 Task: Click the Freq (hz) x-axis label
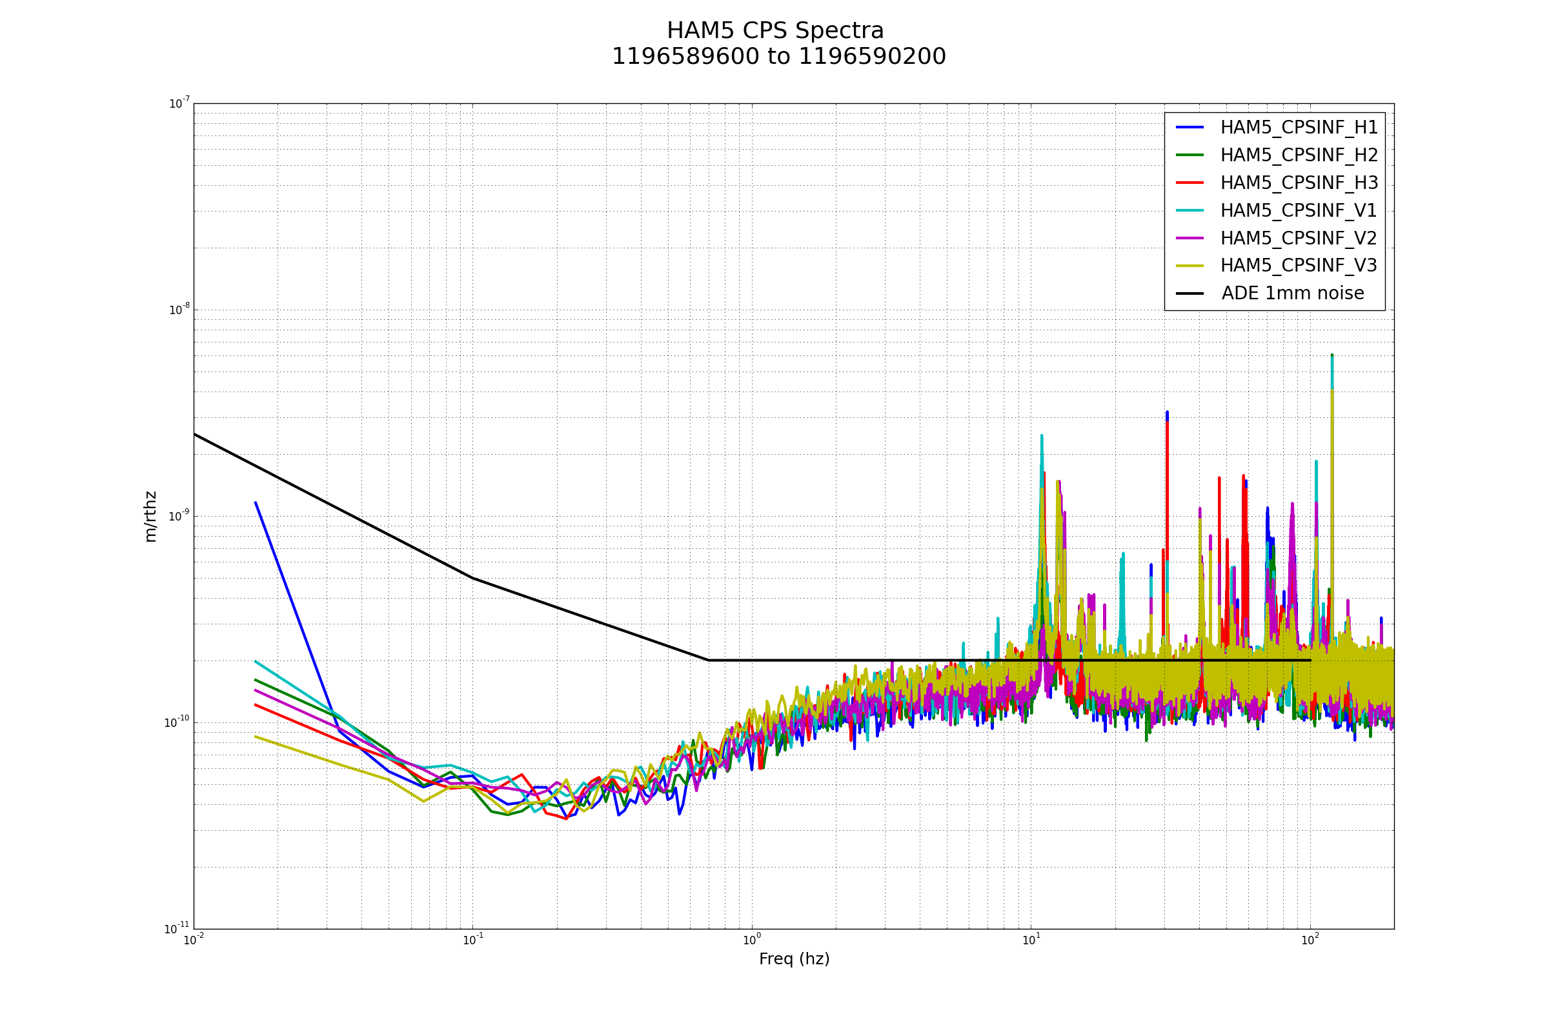tap(794, 959)
